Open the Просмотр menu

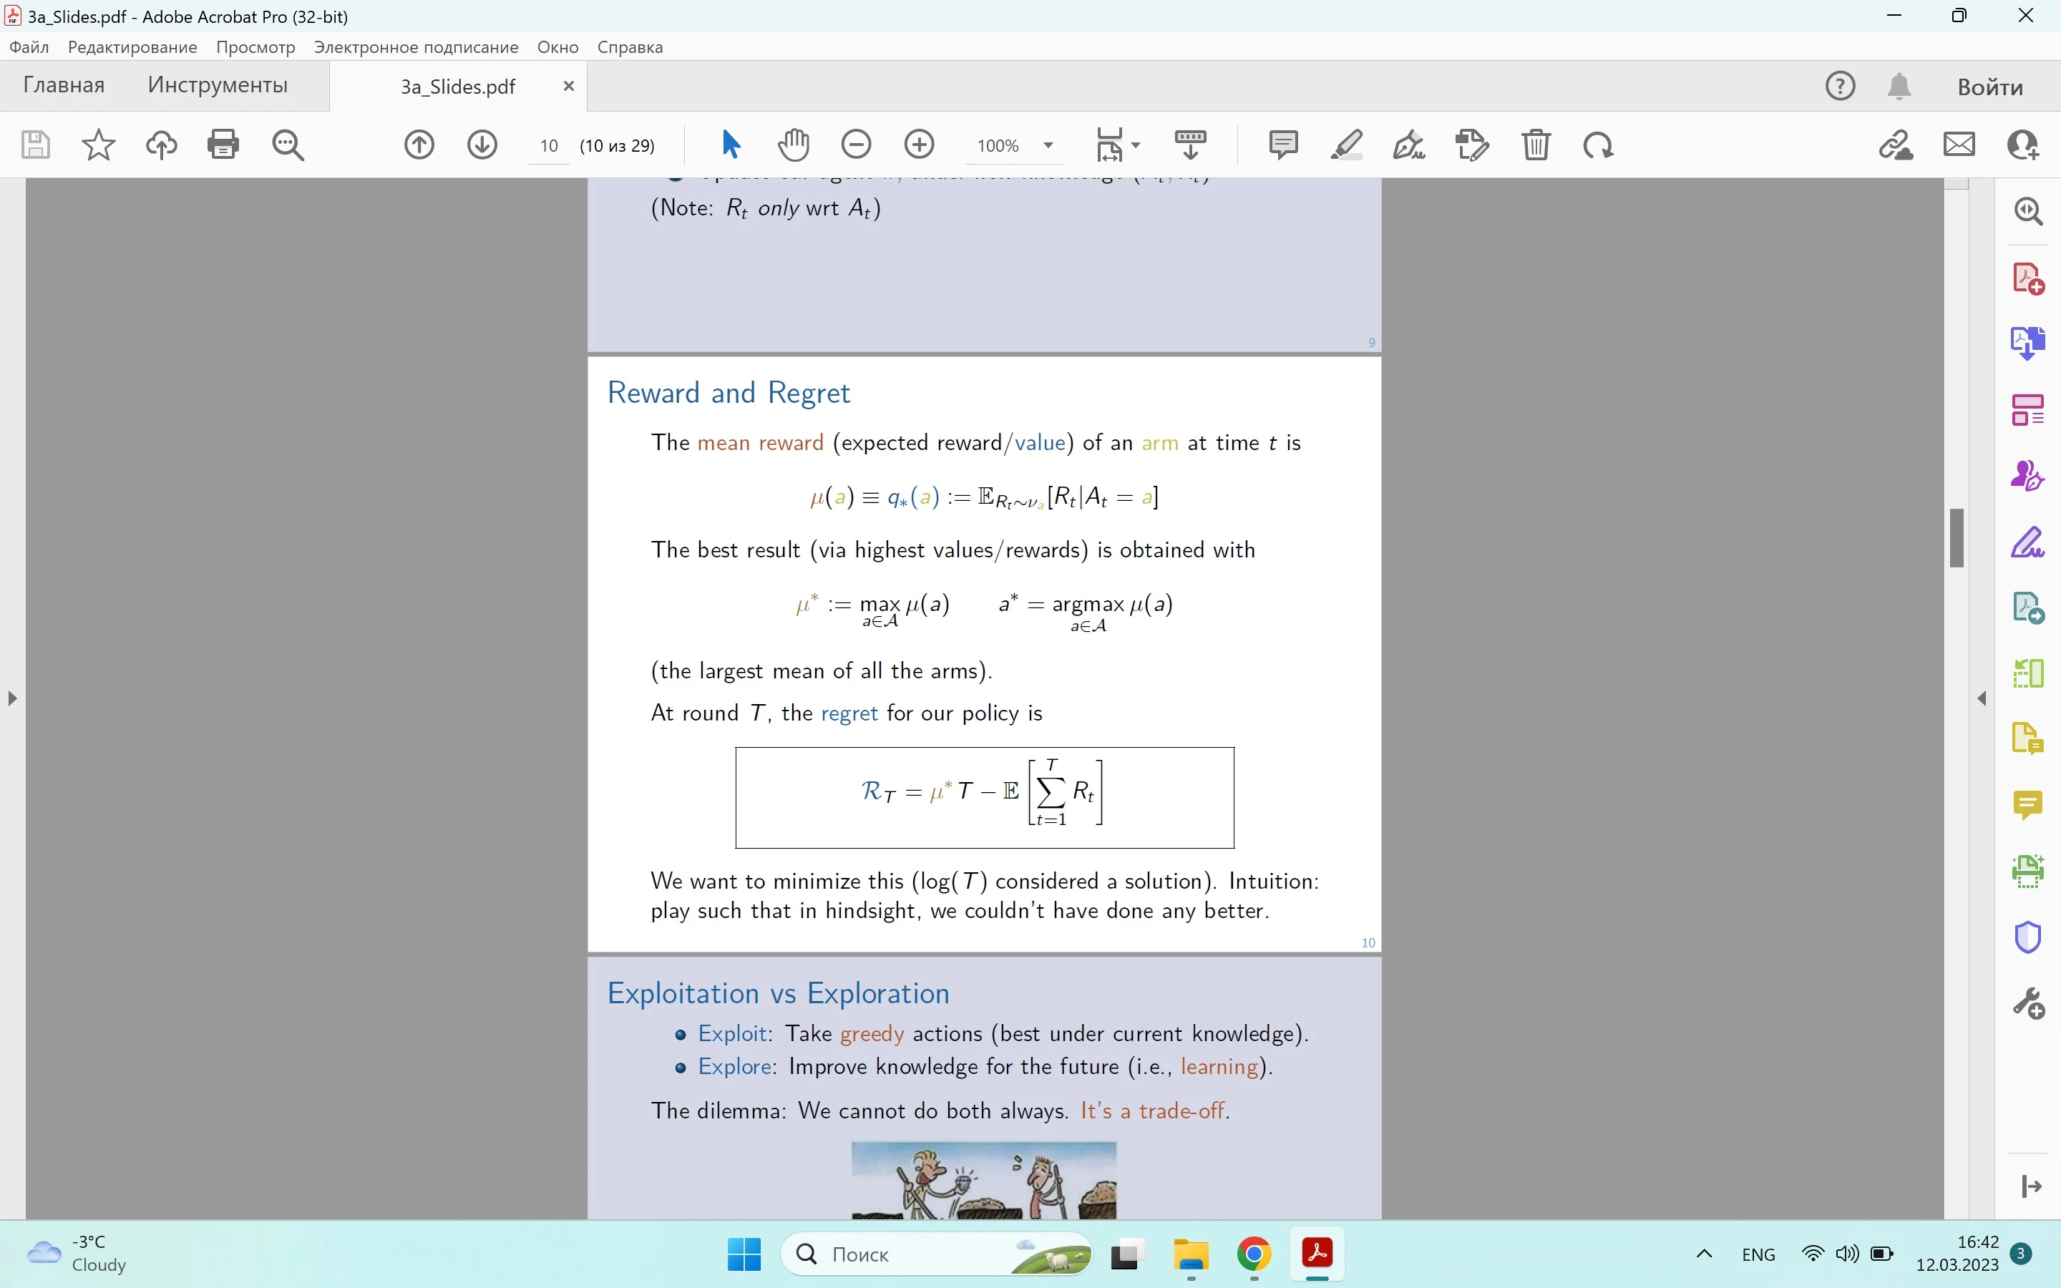click(255, 47)
